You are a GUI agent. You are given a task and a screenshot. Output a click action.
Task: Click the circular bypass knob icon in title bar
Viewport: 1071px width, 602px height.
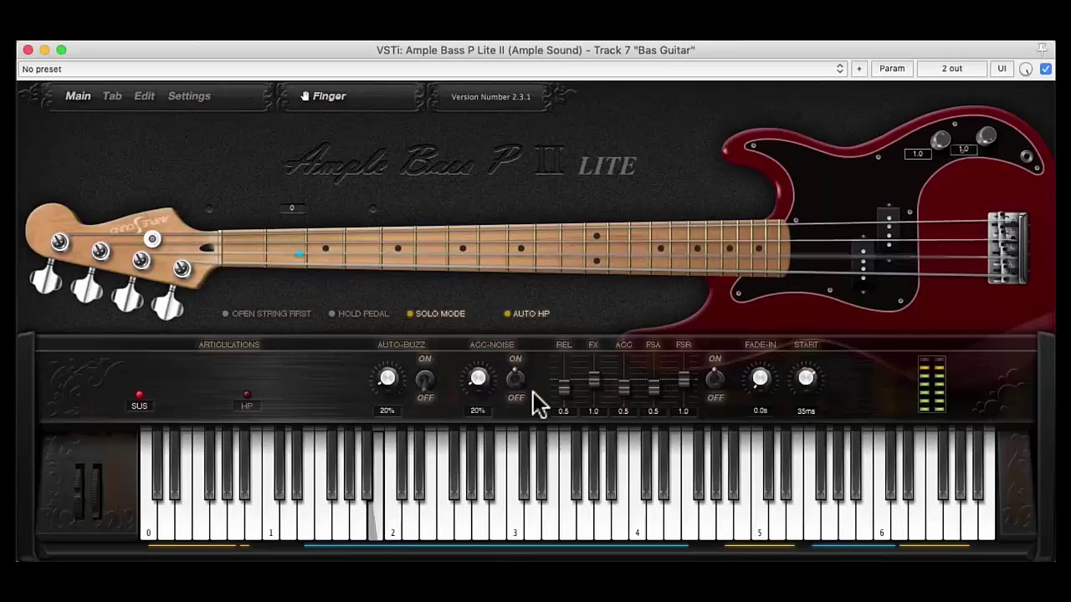pos(1026,69)
